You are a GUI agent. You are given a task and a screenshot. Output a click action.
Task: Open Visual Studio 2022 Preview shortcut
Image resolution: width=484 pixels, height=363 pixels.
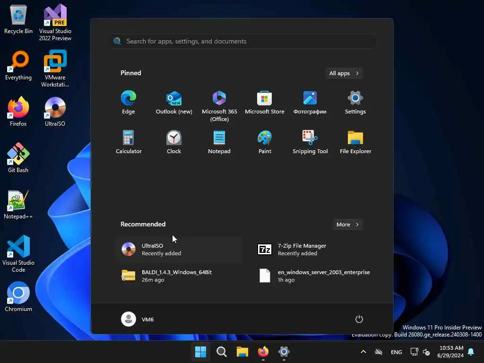tap(55, 22)
